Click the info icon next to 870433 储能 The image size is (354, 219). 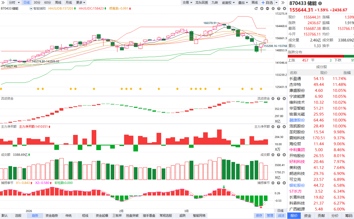click(320, 3)
